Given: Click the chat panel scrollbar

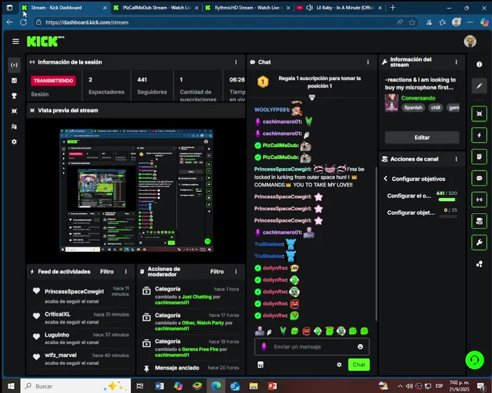Looking at the screenshot, I should pos(376,243).
